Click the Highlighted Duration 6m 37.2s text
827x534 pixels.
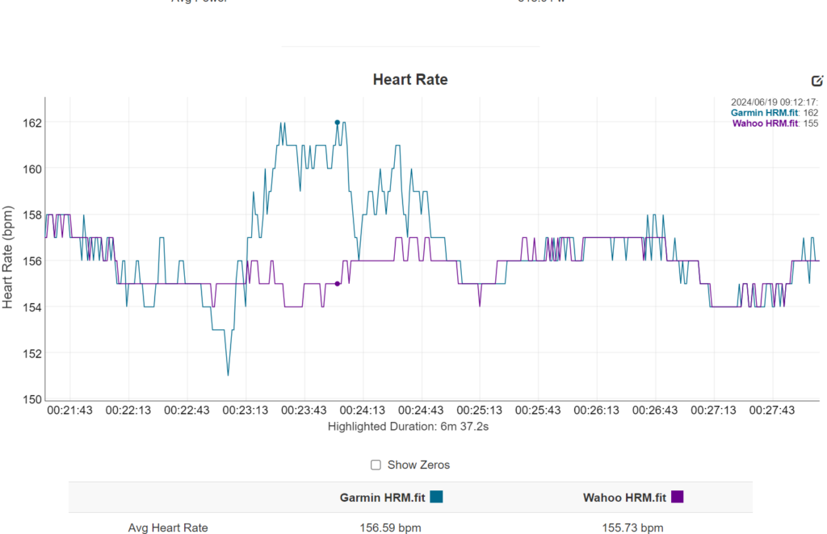coord(408,426)
